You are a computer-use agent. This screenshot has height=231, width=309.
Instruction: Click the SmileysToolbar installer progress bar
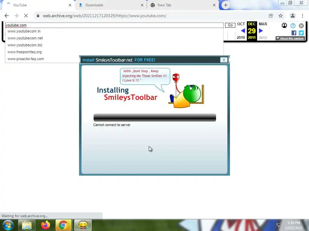pyautogui.click(x=155, y=118)
